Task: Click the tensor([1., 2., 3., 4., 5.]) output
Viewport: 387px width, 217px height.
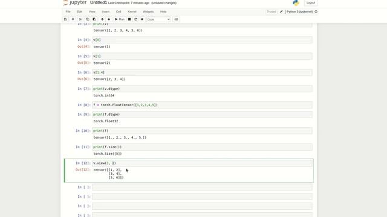Action: click(x=120, y=137)
